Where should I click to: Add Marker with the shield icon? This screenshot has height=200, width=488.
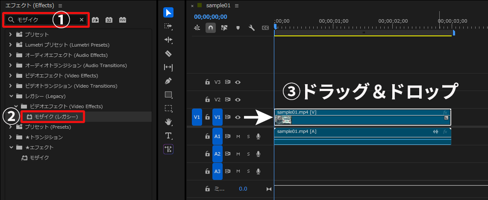click(x=238, y=28)
